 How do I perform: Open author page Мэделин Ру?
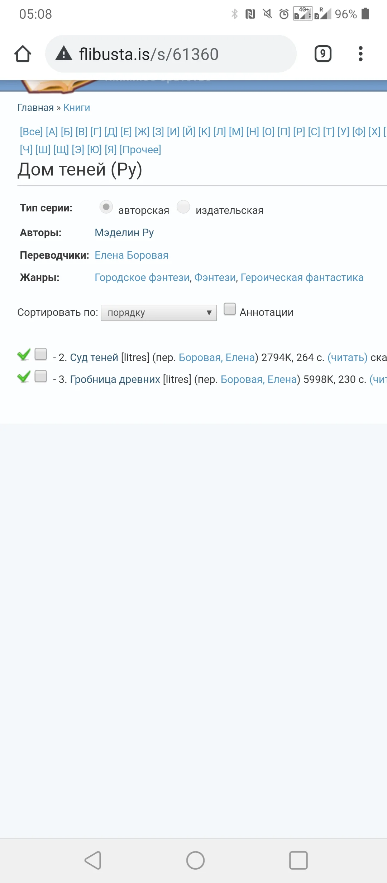(x=124, y=233)
